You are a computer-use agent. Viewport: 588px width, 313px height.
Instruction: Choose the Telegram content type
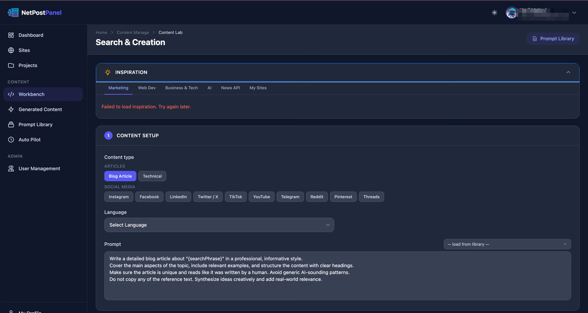290,197
